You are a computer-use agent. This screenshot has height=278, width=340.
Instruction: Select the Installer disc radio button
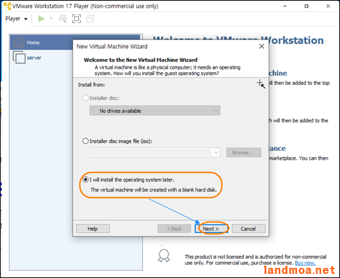click(x=86, y=98)
